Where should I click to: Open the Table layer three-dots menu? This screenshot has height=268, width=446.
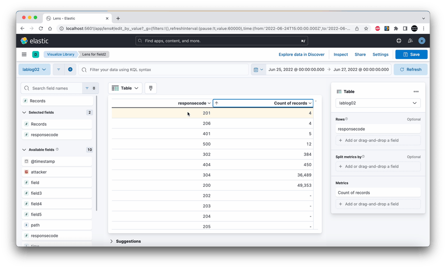pos(416,91)
